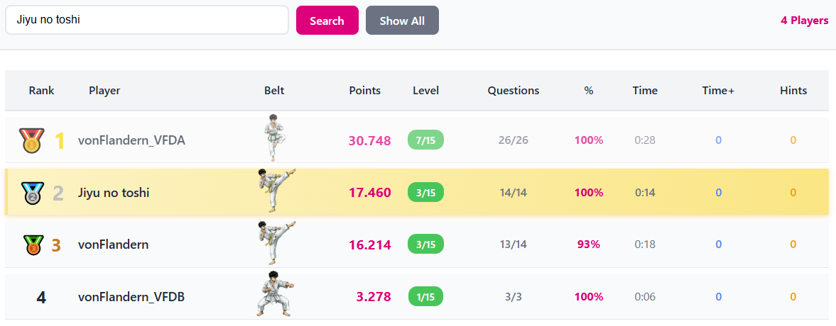Click the 4 Players count label

coord(804,21)
